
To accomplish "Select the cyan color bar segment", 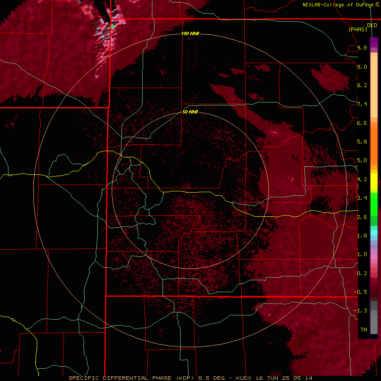I will tap(374, 232).
